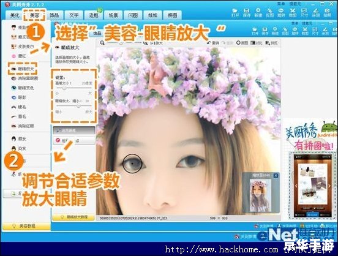Select the 裁剪 crop tool in top toolbar
The image size is (338, 256).
click(x=293, y=12)
